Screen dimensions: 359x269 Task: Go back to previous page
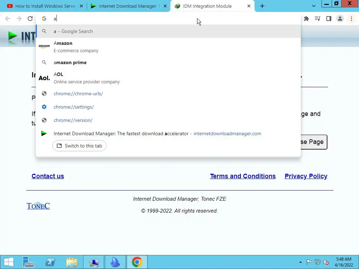point(8,19)
